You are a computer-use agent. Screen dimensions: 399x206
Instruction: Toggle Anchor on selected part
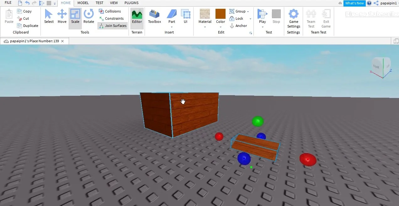(238, 26)
